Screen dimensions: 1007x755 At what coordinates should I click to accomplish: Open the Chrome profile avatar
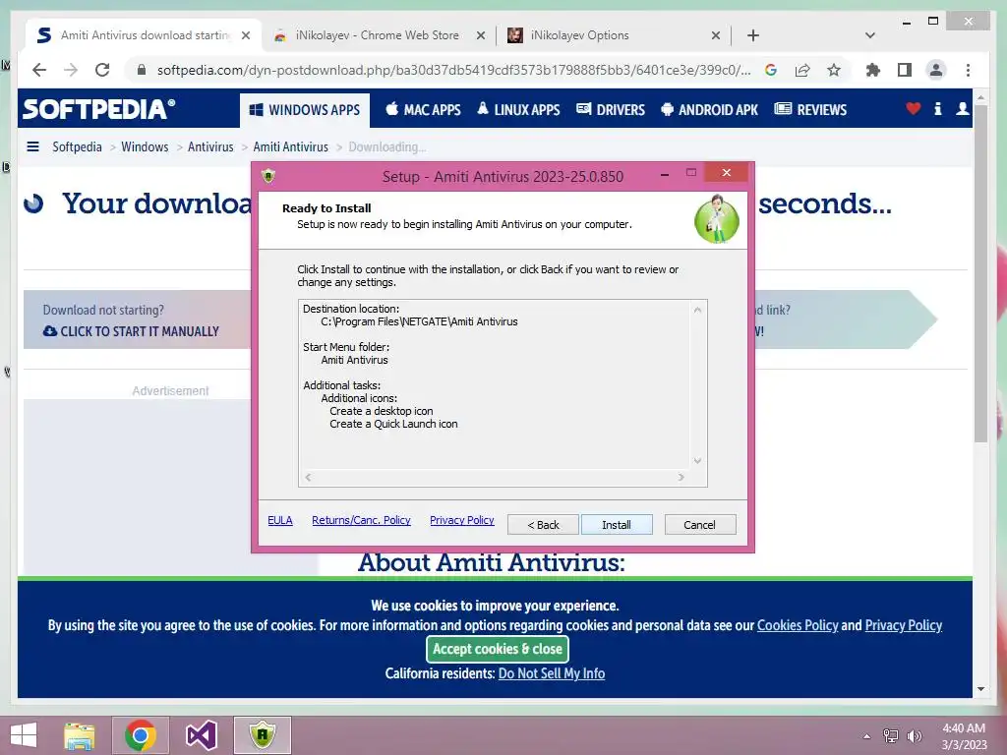click(936, 70)
